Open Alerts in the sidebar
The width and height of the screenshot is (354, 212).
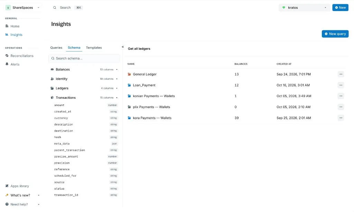coord(15,64)
